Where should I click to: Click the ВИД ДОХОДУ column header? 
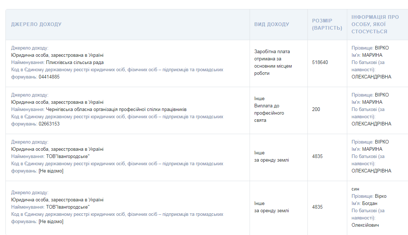click(x=272, y=24)
